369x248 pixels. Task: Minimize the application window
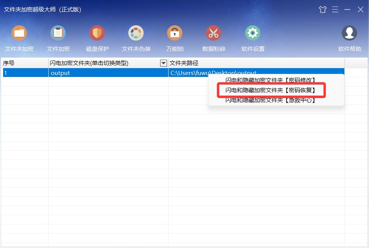click(x=347, y=10)
